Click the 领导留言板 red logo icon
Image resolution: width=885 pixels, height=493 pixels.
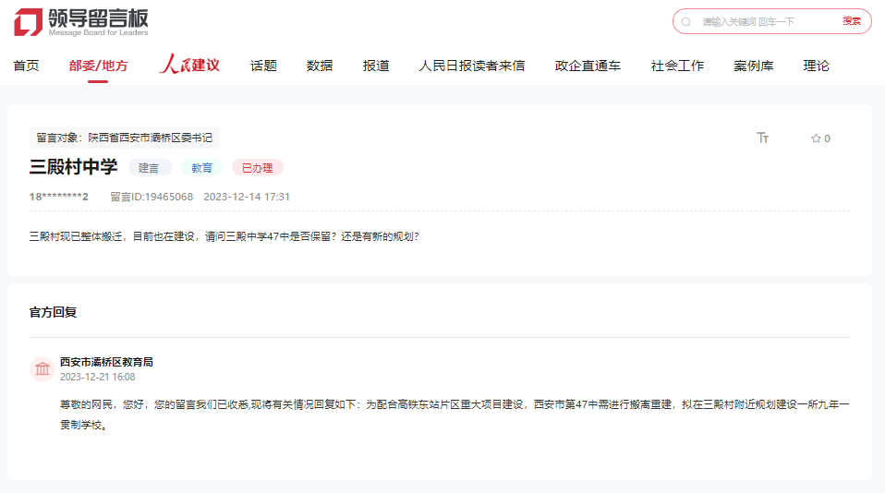click(29, 22)
